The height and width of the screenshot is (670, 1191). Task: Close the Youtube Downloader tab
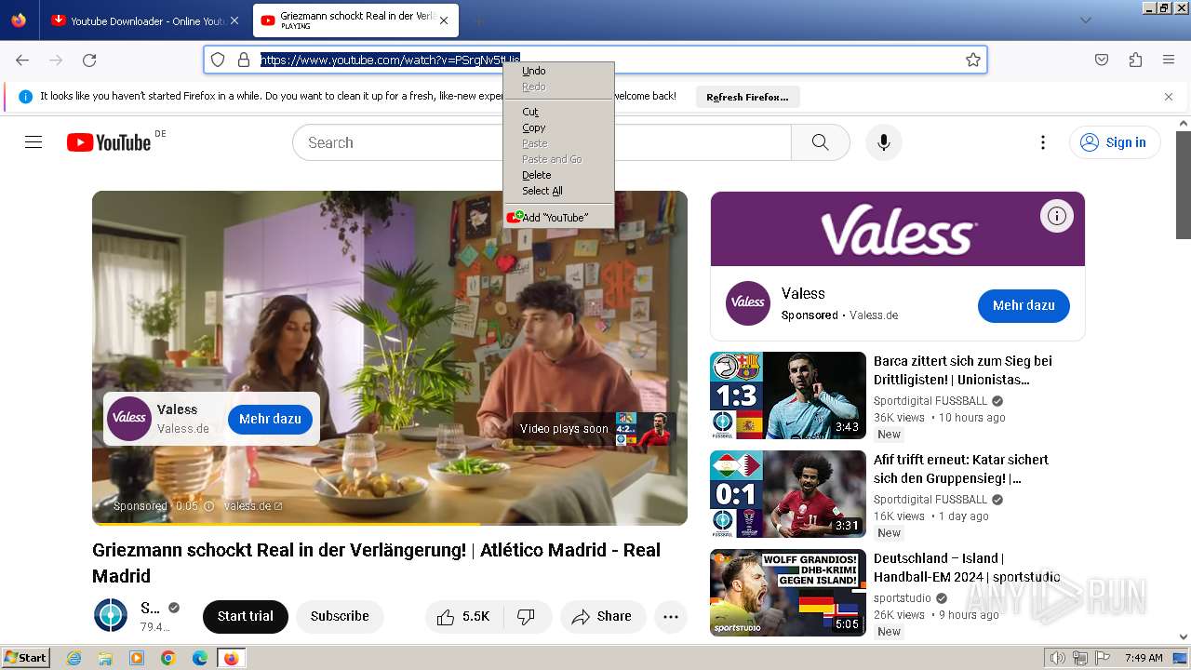(234, 20)
